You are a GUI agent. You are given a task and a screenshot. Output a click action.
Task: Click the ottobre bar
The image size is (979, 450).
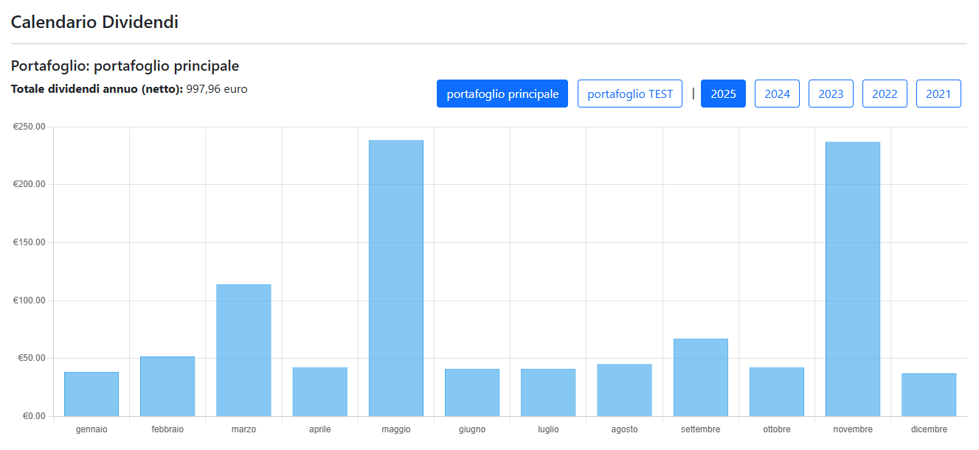click(776, 392)
